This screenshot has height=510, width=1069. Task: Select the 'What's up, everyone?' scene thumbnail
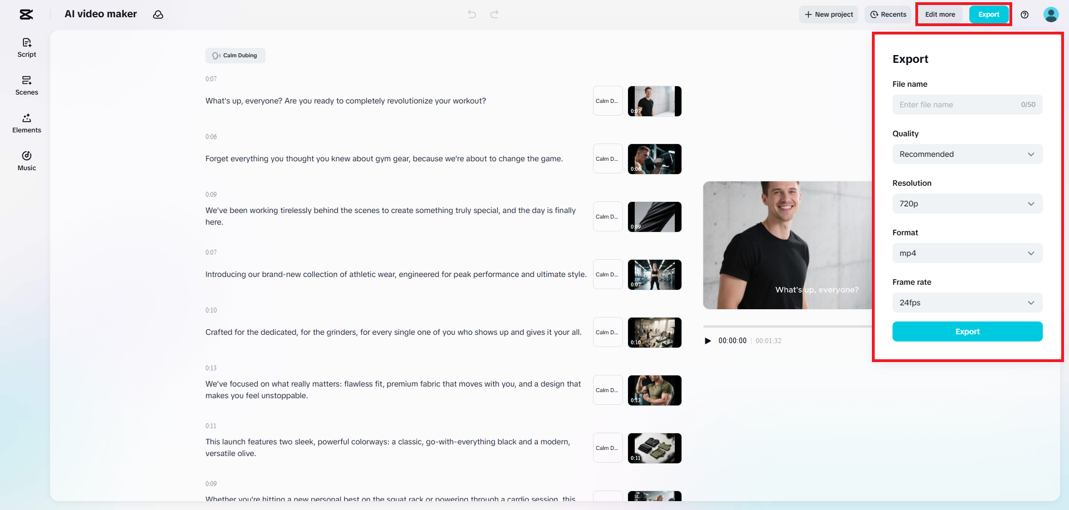click(x=655, y=101)
